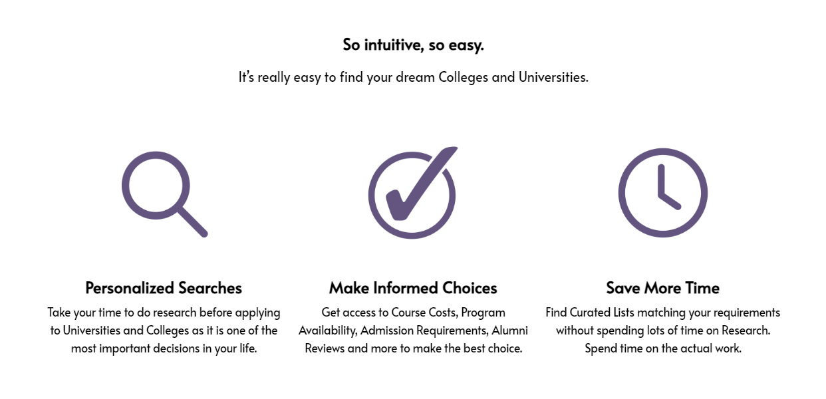Click the 'Admission Requirements' phrase

coord(424,331)
